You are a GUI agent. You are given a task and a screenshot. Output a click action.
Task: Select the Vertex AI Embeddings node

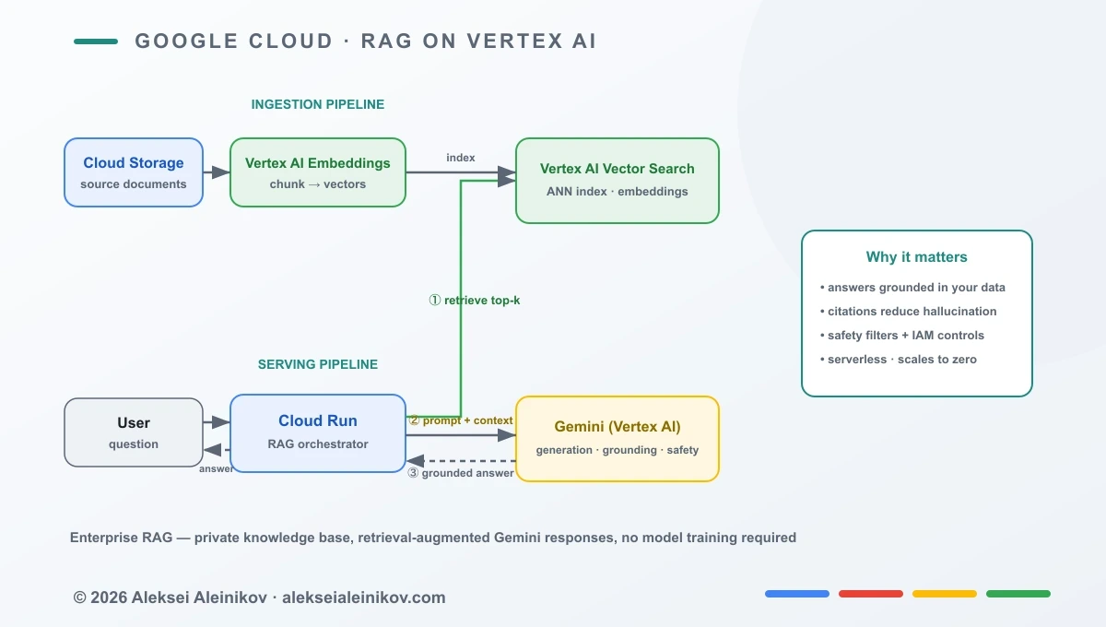tap(318, 172)
